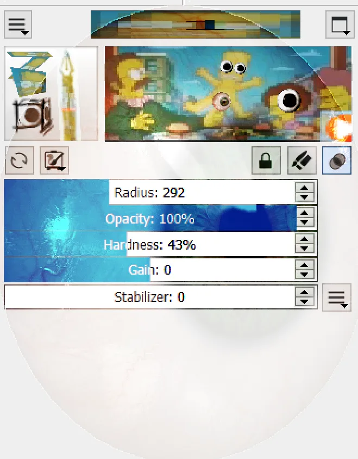Decrease Opacity with the down arrow
Viewport: 358px width, 459px height.
304,223
